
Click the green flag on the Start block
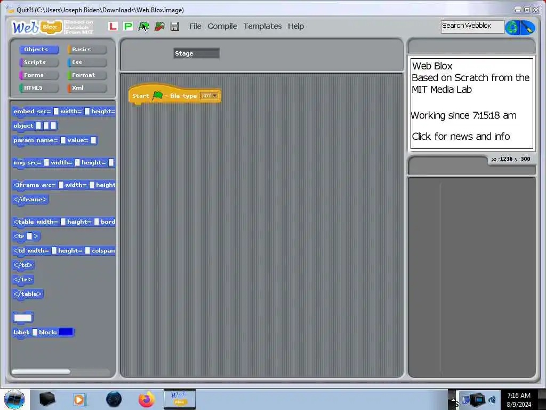(157, 95)
